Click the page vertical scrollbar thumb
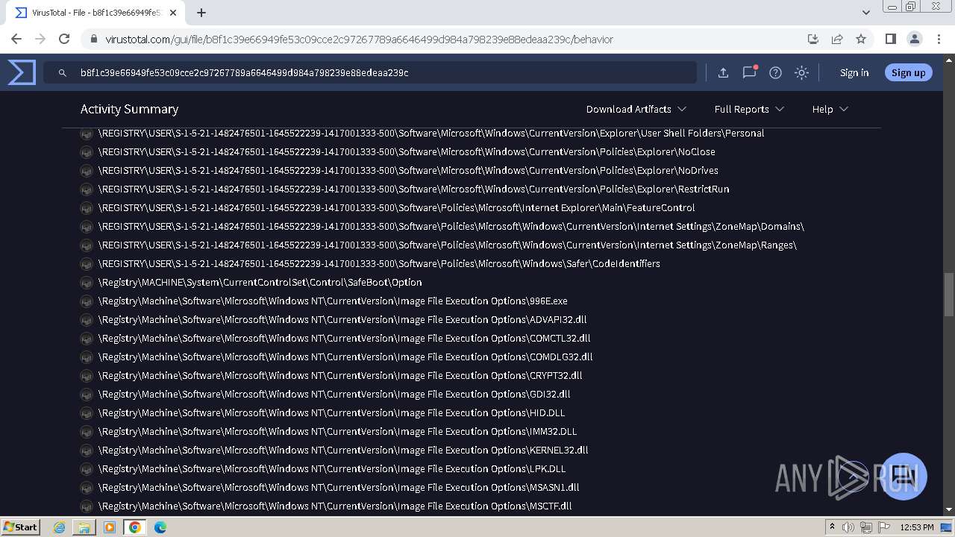955x537 pixels. (949, 295)
